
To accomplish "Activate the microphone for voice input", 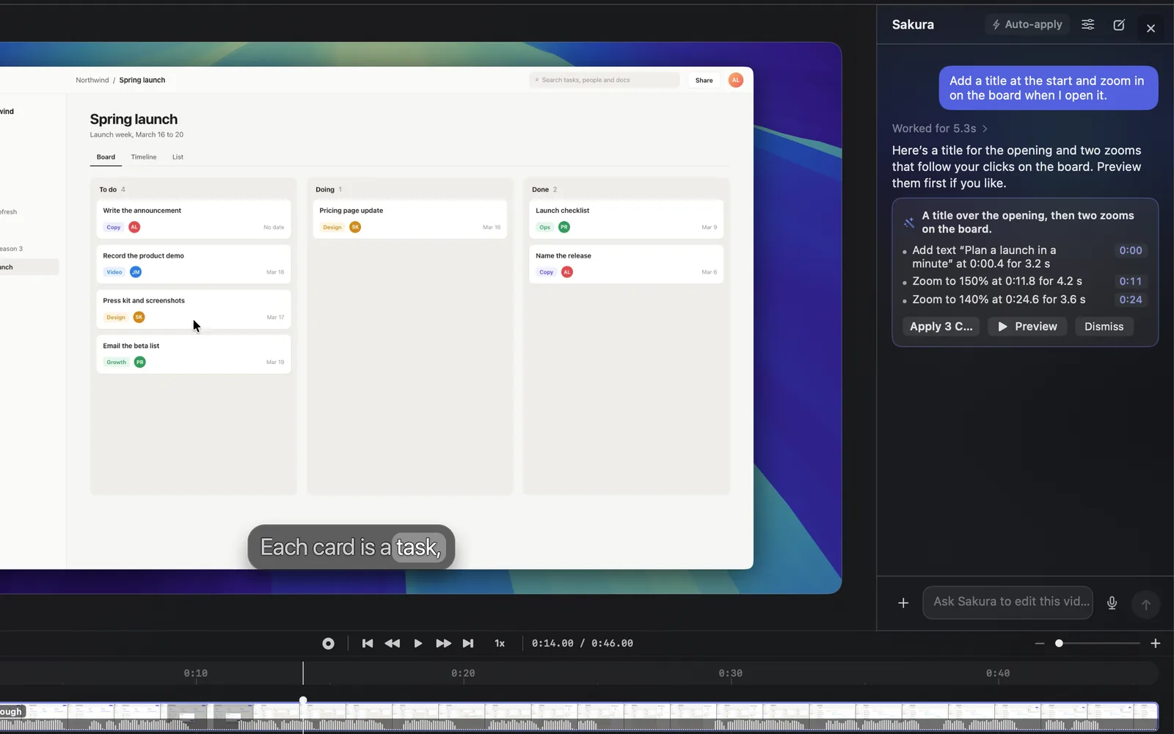I will pos(1112,603).
